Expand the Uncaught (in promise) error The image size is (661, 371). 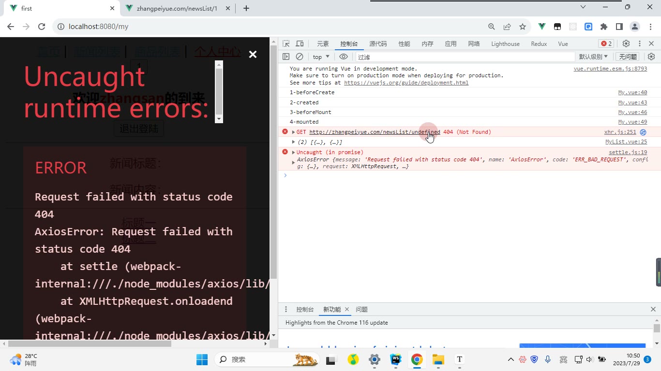(x=293, y=152)
